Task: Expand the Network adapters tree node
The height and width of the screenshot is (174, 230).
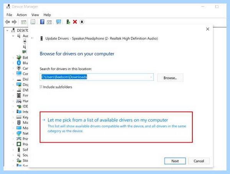Action: pos(13,133)
